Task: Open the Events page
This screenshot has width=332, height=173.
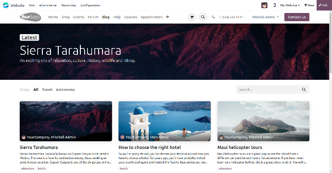Action: tap(79, 17)
